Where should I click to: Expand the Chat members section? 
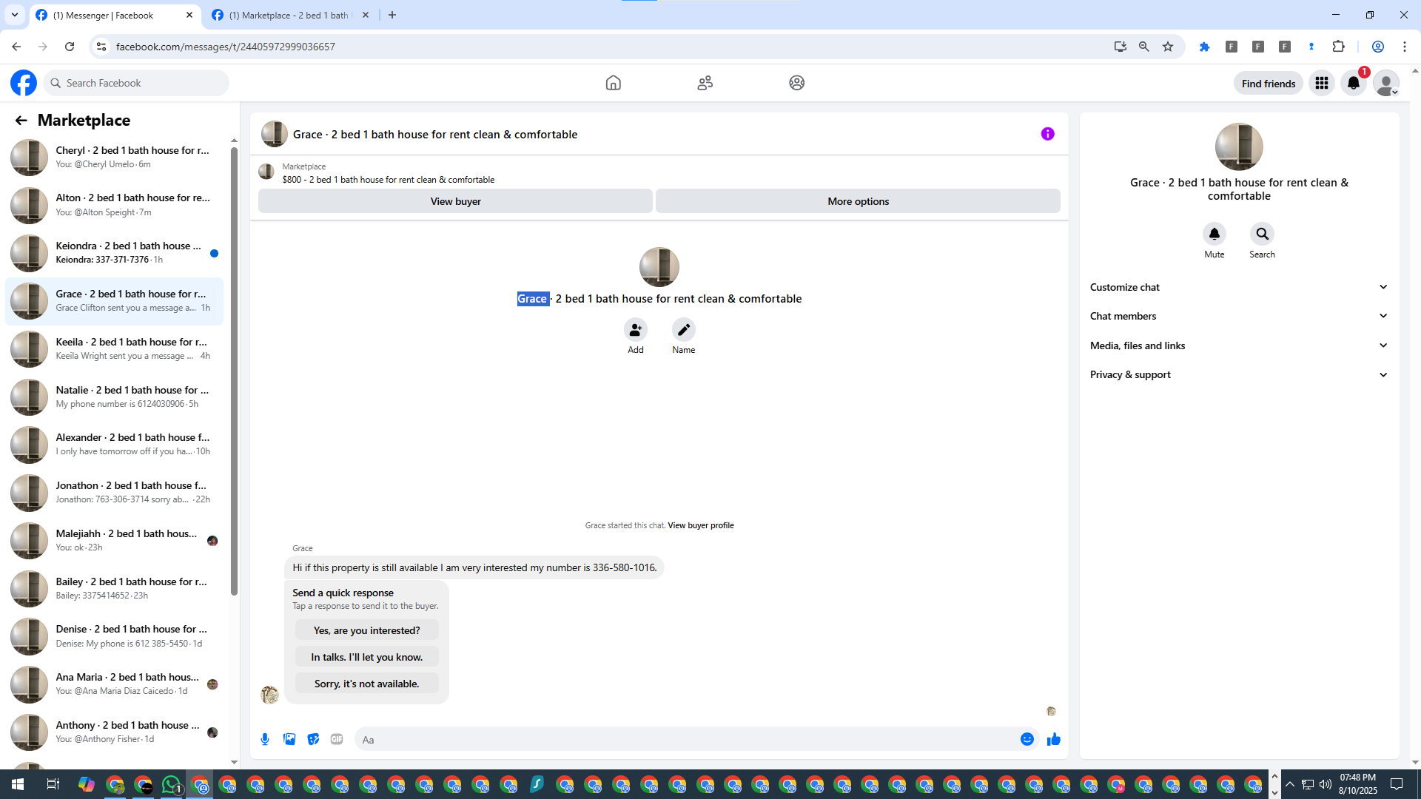tap(1238, 316)
